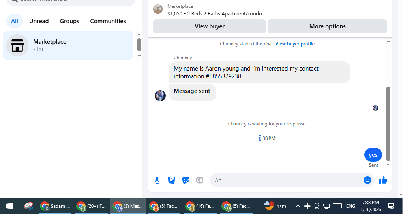Open the emoji picker smiley icon
Screen dimensions: 403x214
click(x=367, y=180)
